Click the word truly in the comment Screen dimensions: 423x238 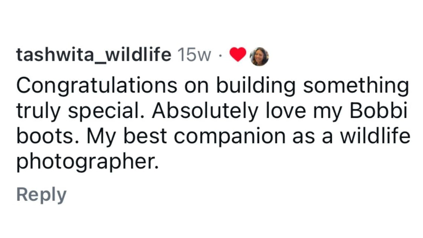tap(38, 111)
